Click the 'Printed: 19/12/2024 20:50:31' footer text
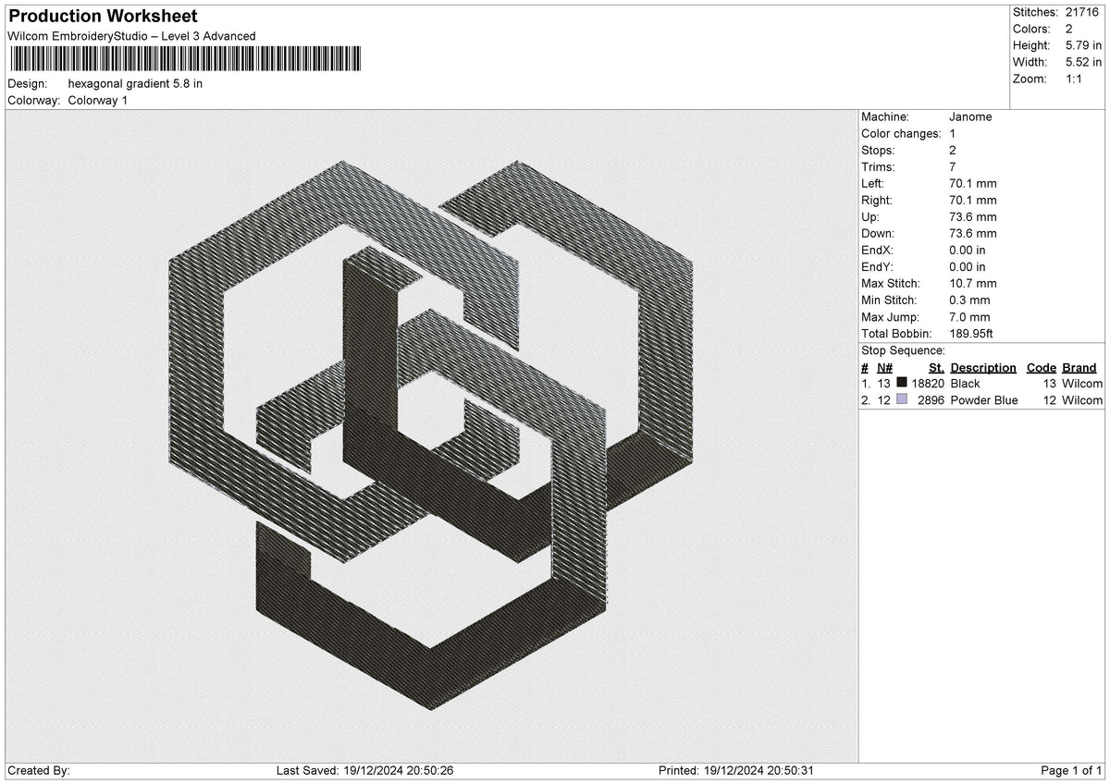The image size is (1110, 784). click(x=736, y=771)
